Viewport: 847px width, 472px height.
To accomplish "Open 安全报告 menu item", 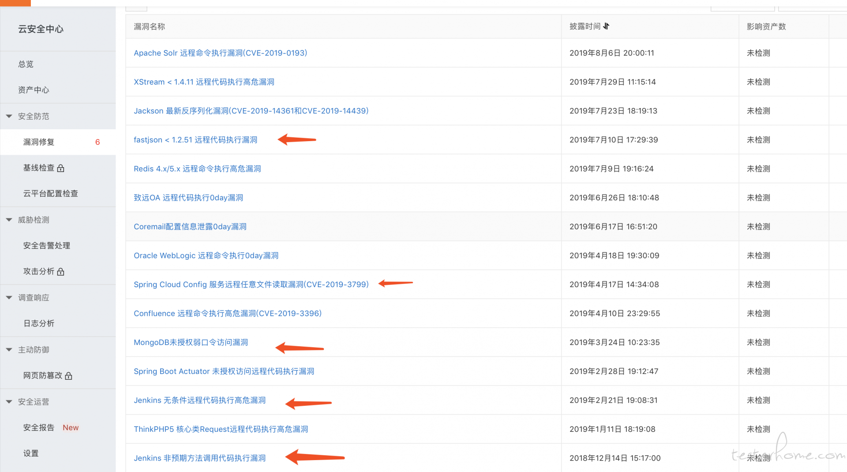I will coord(39,427).
